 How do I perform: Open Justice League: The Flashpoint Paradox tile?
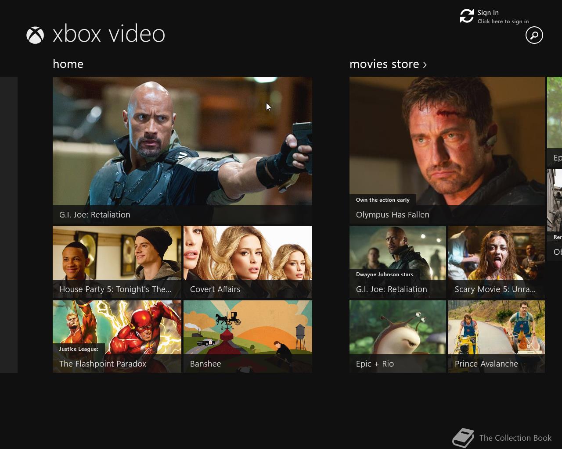[x=117, y=336]
